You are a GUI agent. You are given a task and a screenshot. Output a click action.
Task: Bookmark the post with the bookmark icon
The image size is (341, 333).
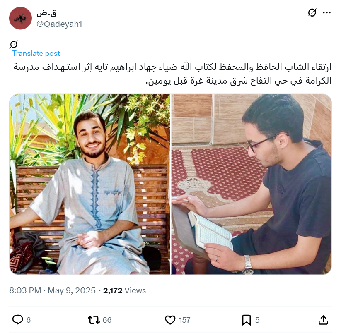247,320
